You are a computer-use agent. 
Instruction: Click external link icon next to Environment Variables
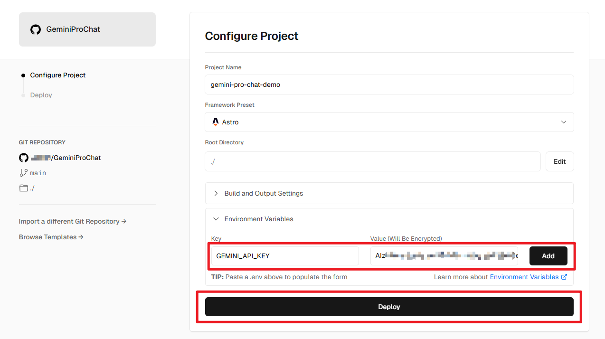coord(564,277)
